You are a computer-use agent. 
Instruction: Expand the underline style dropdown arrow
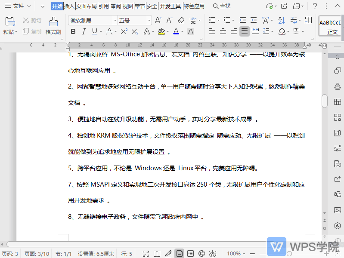pos(101,32)
